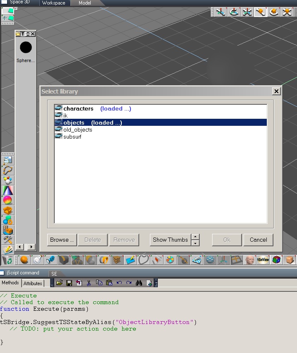297x353 pixels.
Task: Open the hammer and wrench tools icon
Action: (x=7, y=240)
